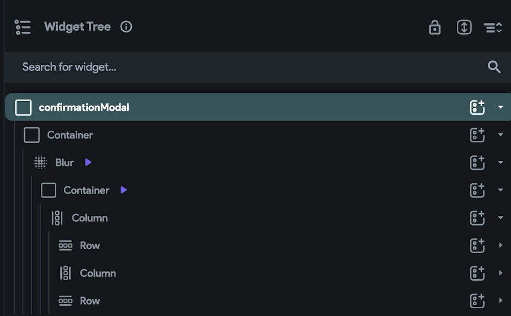Click the expand vertical arrows icon
This screenshot has width=511, height=316.
(464, 27)
